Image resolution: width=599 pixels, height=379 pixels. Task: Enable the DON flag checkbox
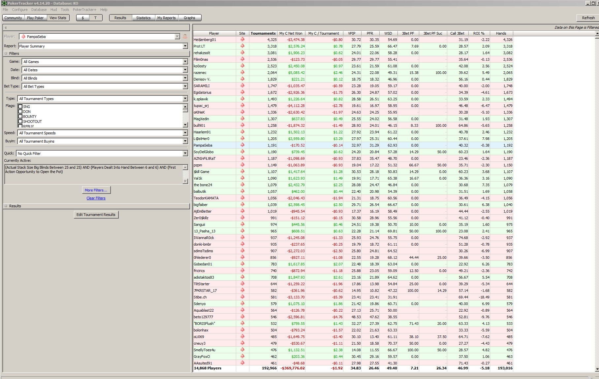point(20,112)
